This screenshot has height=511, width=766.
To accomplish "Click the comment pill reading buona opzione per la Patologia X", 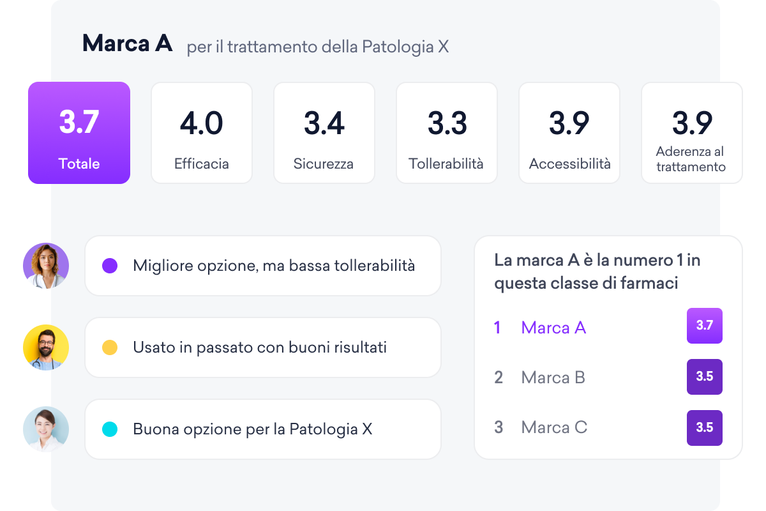I will tap(263, 429).
